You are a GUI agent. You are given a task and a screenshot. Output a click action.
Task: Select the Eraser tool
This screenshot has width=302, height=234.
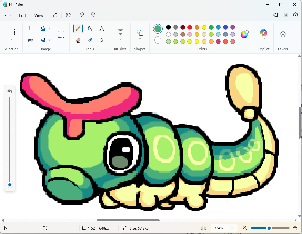pos(78,40)
